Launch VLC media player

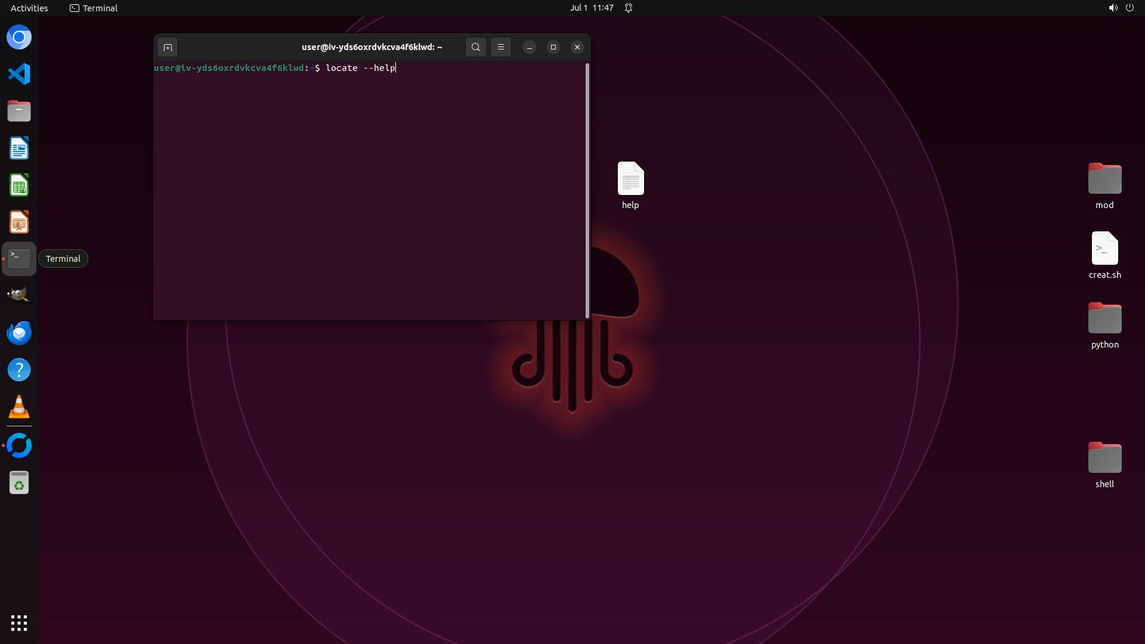[19, 407]
